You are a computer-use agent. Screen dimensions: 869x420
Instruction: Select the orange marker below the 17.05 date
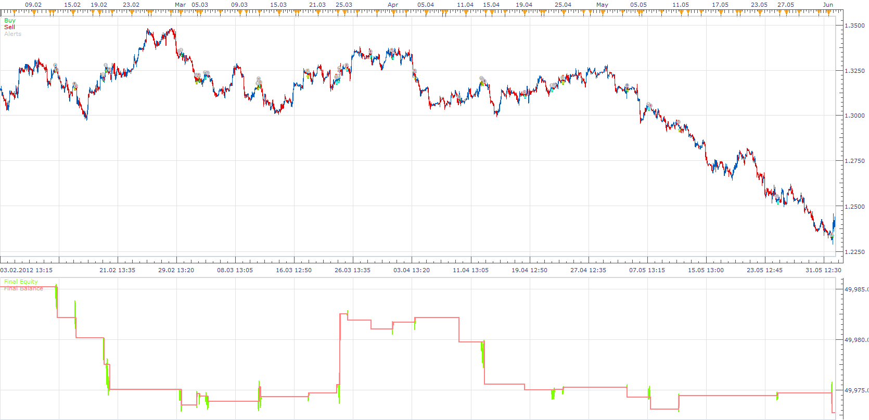point(721,11)
